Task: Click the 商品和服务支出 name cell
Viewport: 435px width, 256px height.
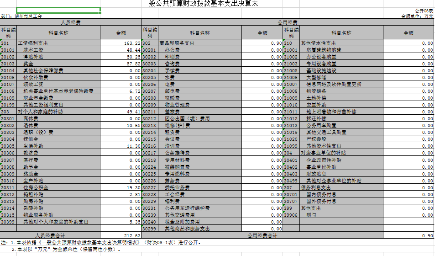Action: (200, 43)
